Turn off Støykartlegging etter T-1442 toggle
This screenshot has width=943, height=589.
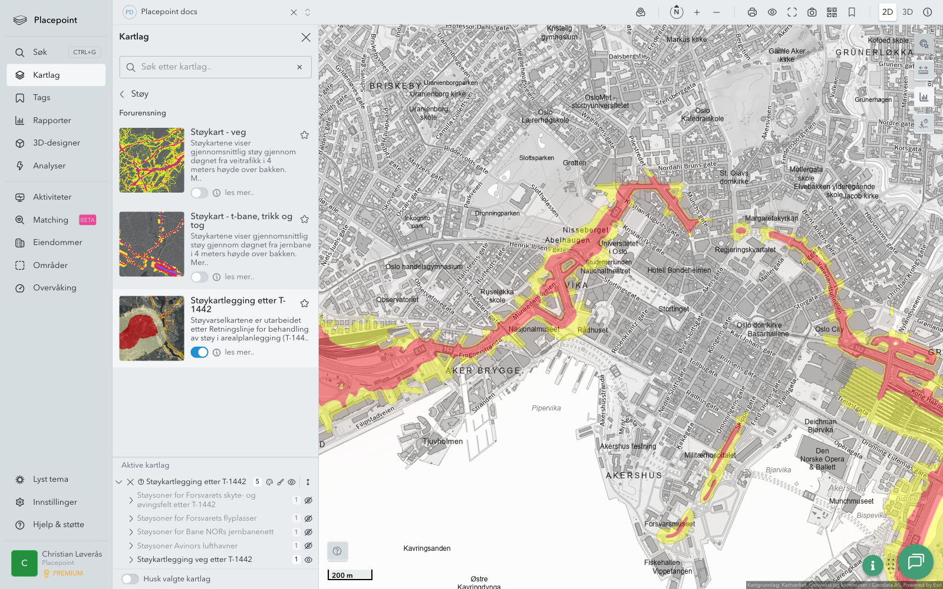[199, 352]
